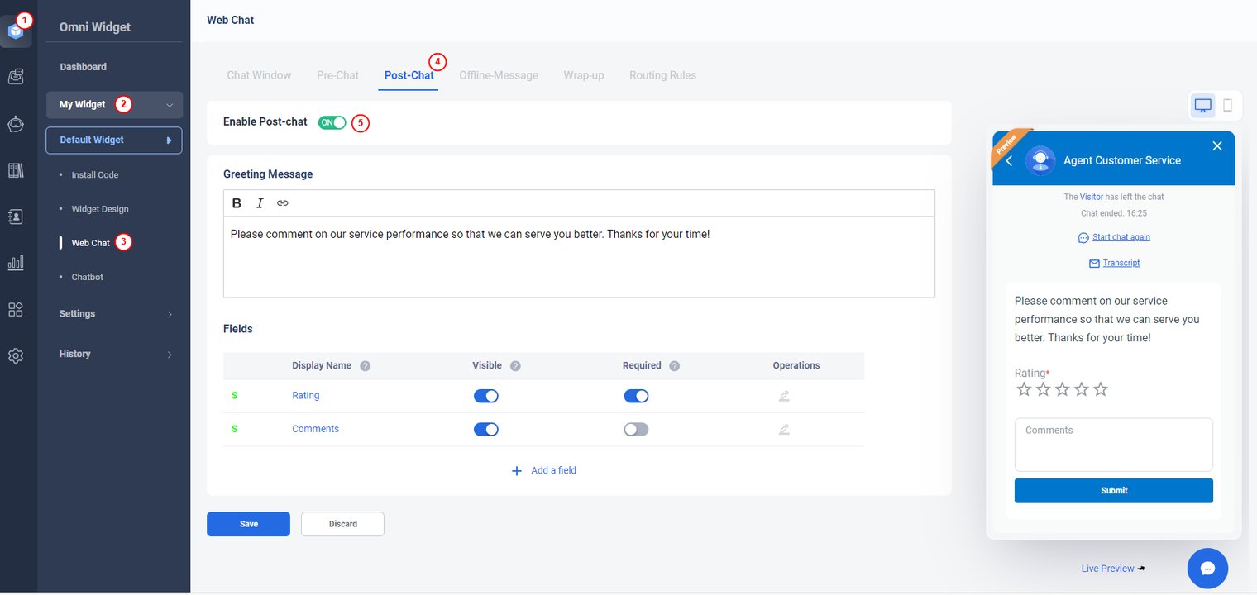Disable the Enable Post-chat toggle
This screenshot has width=1257, height=595.
point(332,122)
